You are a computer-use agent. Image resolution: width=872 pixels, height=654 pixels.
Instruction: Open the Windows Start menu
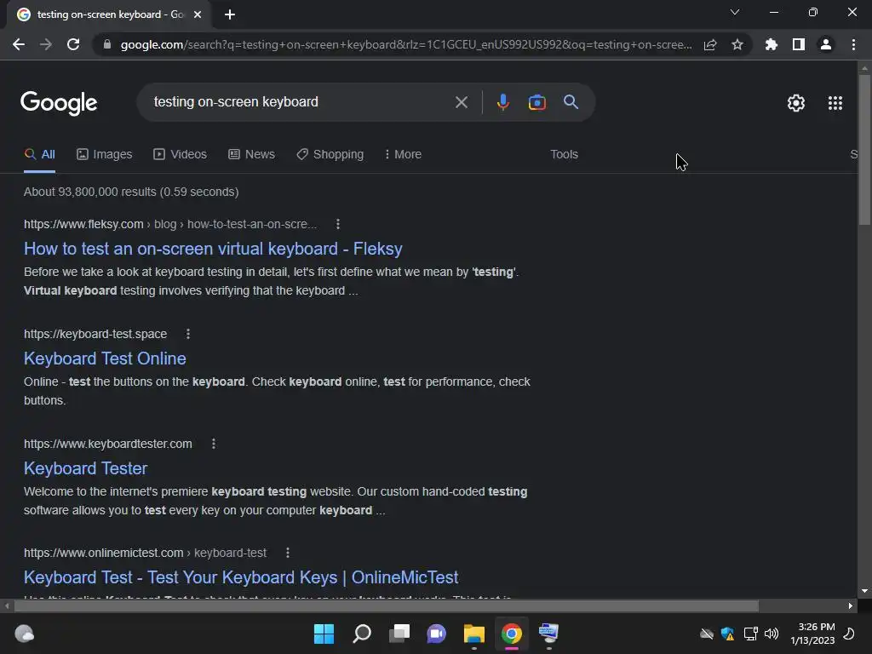pyautogui.click(x=324, y=634)
